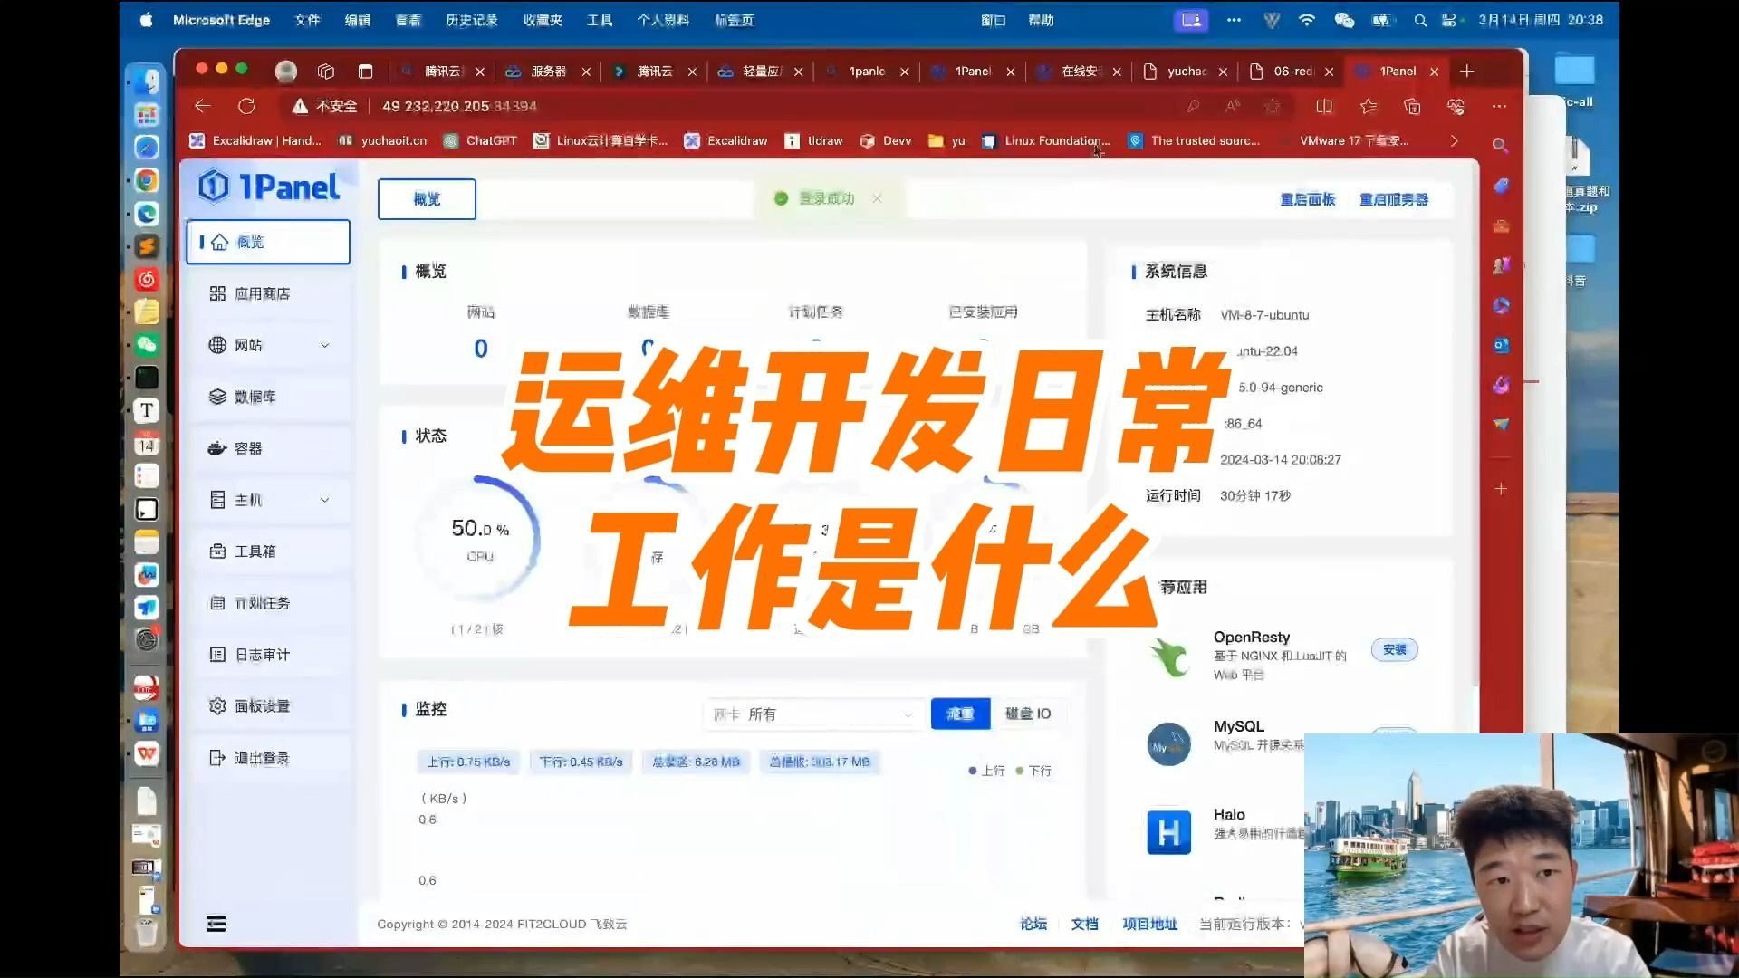Click the CPU usage gauge
This screenshot has width=1739, height=978.
coord(480,540)
